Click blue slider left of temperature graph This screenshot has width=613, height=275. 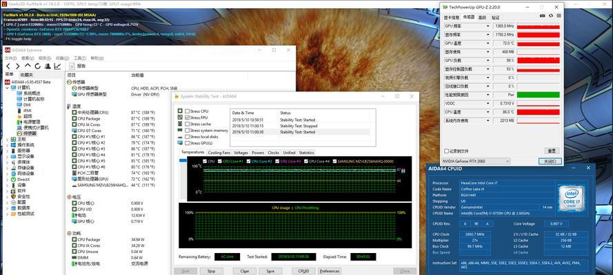click(x=183, y=160)
